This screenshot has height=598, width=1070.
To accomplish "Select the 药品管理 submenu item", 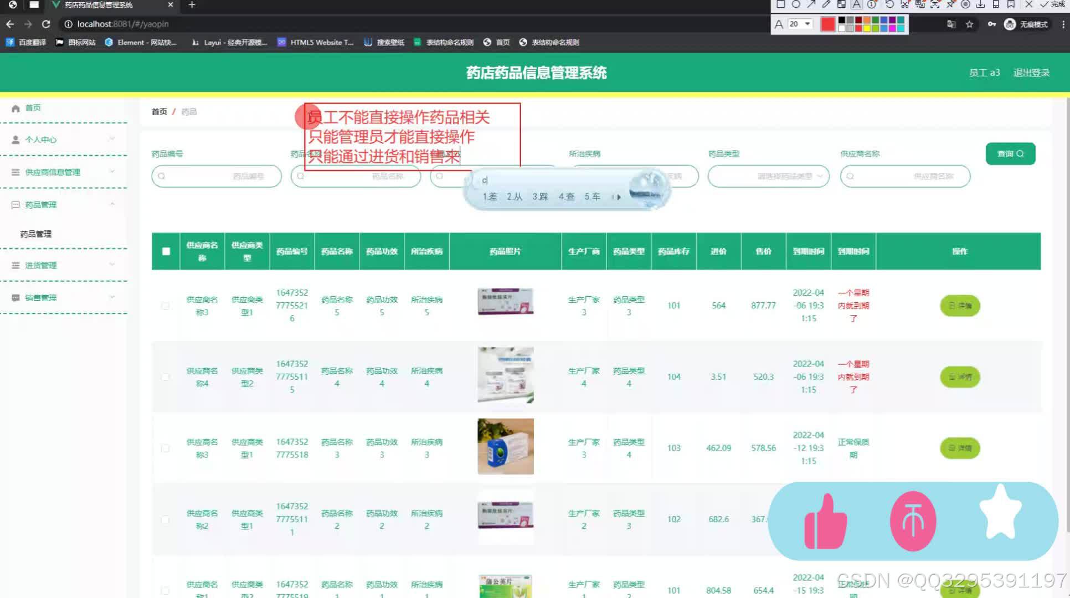I will click(36, 234).
